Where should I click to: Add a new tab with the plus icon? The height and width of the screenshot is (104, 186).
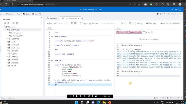click(82, 18)
